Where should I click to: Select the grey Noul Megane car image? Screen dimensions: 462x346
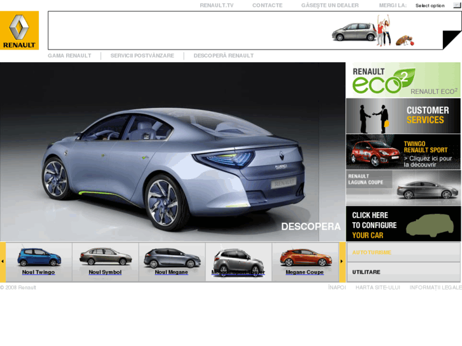coord(172,258)
